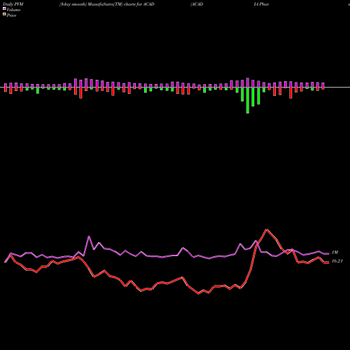Screen dimensions: 350x350
Task: Click the Volume legend color swatch
Action: (x=4, y=8)
